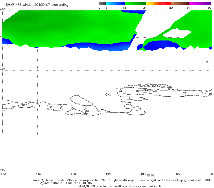Viewport: 214px width, 188px height.
Task: Click the color bar label '64'
Action: pyautogui.click(x=188, y=8)
